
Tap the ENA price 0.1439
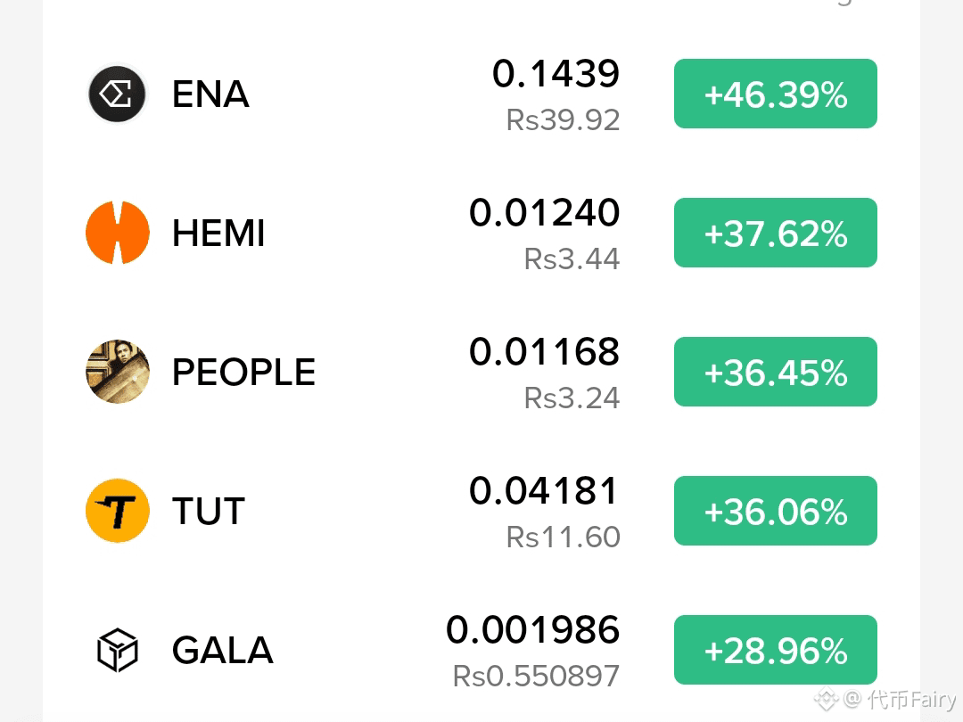[556, 74]
